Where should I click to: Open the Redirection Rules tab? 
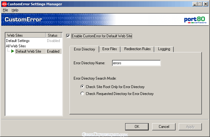pos(137,49)
